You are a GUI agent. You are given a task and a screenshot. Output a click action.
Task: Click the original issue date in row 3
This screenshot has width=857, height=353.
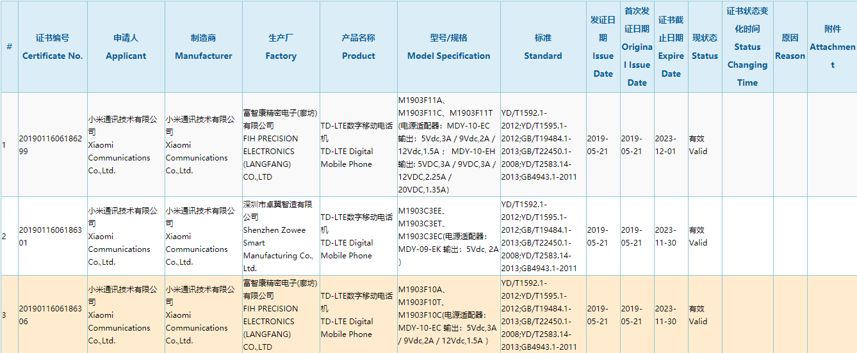tap(632, 315)
